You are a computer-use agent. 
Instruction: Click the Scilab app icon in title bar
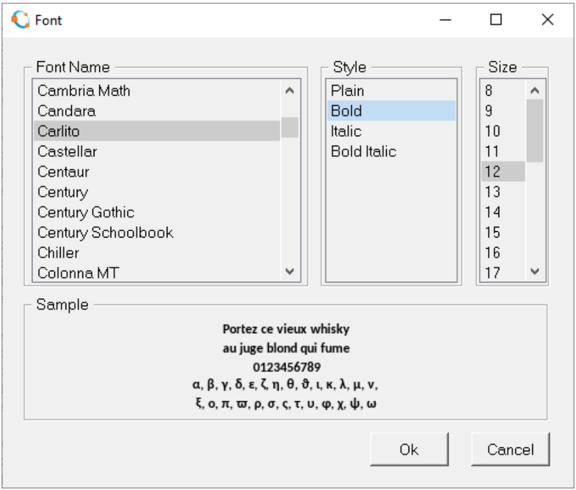coord(20,19)
